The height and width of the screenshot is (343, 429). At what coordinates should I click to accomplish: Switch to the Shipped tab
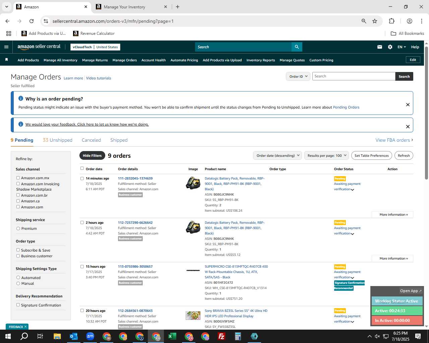tap(119, 140)
